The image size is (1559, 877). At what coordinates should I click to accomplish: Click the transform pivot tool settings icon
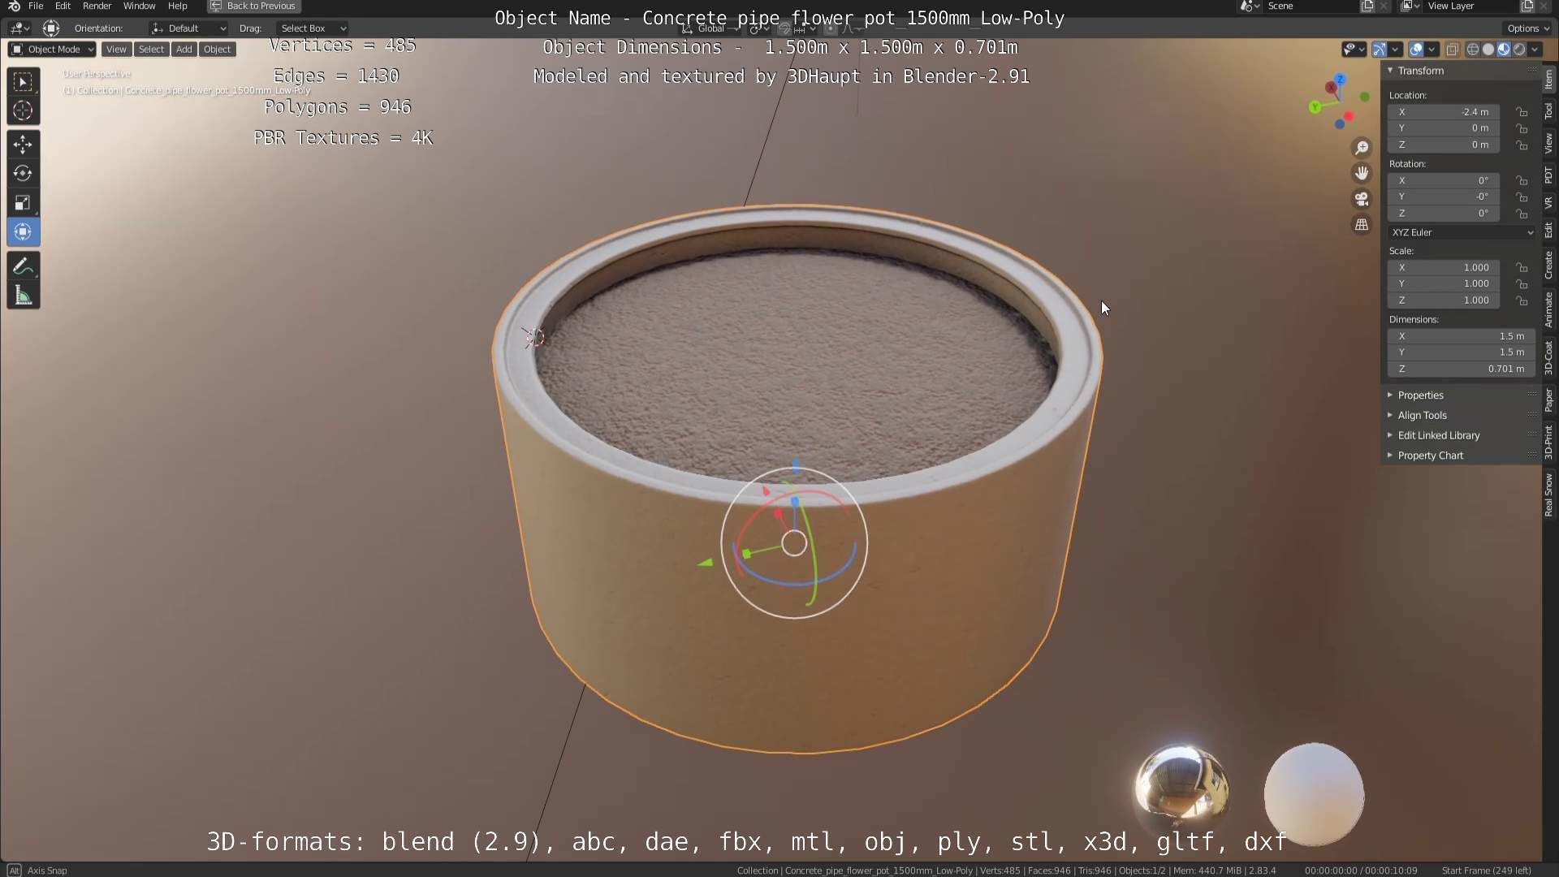tap(50, 28)
